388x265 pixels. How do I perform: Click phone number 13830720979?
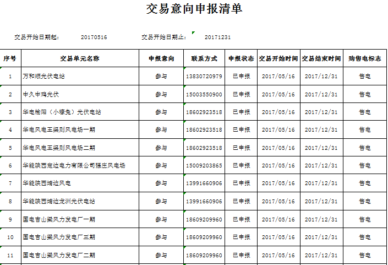(x=204, y=77)
